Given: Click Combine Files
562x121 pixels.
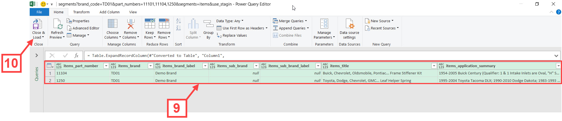Looking at the screenshot, I should (x=287, y=35).
